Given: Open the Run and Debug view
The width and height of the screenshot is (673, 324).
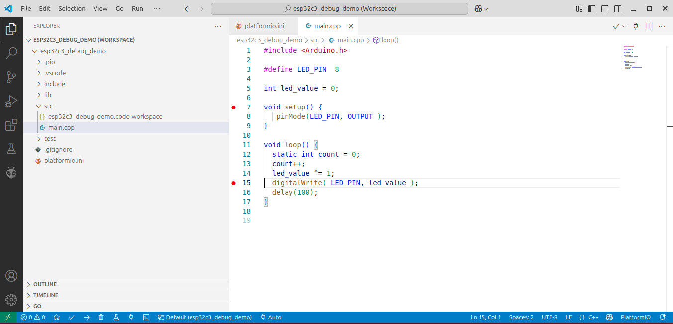Looking at the screenshot, I should (11, 101).
